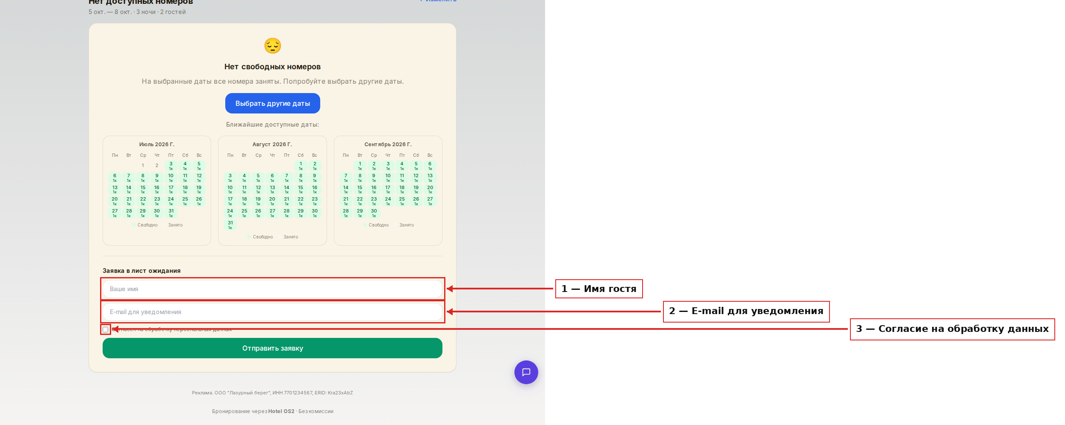Select July 3 in the July calendar
Screen dimensions: 1065x425
coord(171,165)
